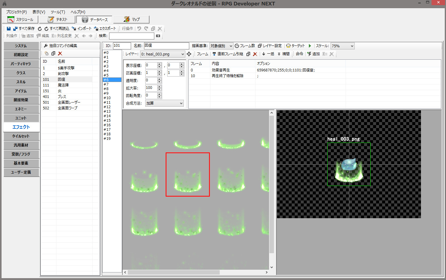Increase the 拡大率 value with up arrow
Viewport: 446px width, 280px height.
(x=159, y=87)
